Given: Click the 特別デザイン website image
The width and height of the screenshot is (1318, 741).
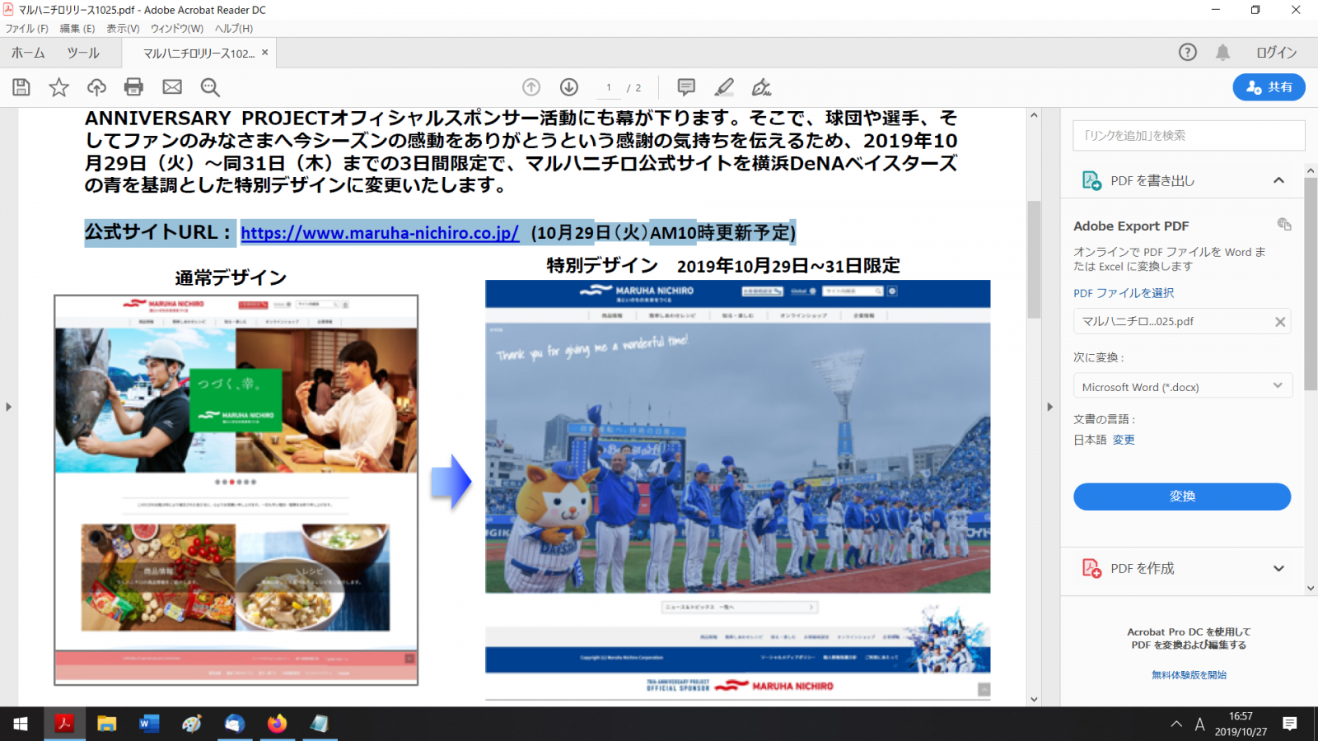Looking at the screenshot, I should [738, 491].
